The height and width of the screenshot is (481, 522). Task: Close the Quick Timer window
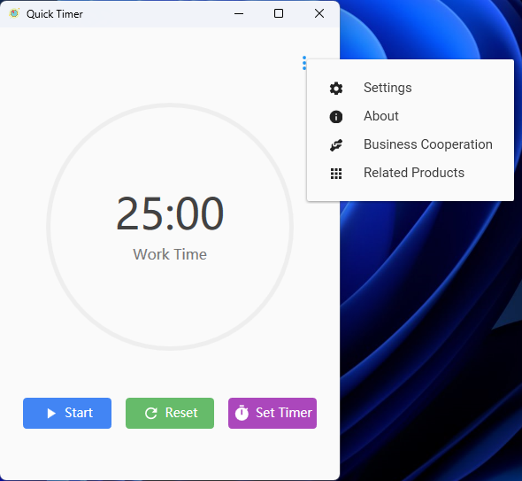[319, 13]
